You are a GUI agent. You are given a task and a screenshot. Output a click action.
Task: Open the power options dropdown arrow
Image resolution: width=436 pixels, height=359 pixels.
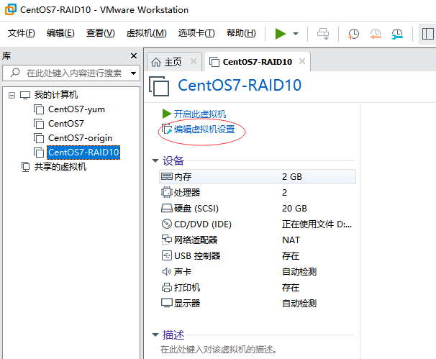pos(296,34)
